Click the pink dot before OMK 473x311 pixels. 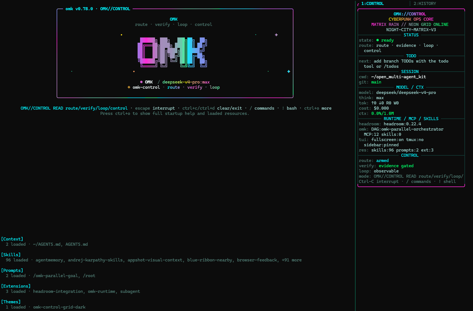click(141, 82)
